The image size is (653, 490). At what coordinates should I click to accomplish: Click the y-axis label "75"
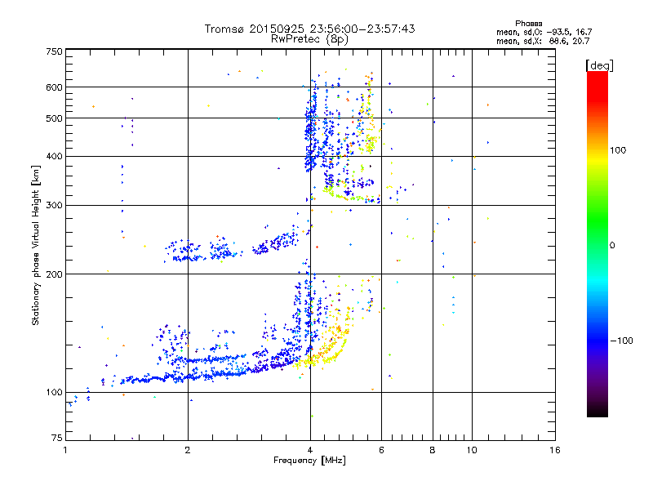pyautogui.click(x=57, y=438)
